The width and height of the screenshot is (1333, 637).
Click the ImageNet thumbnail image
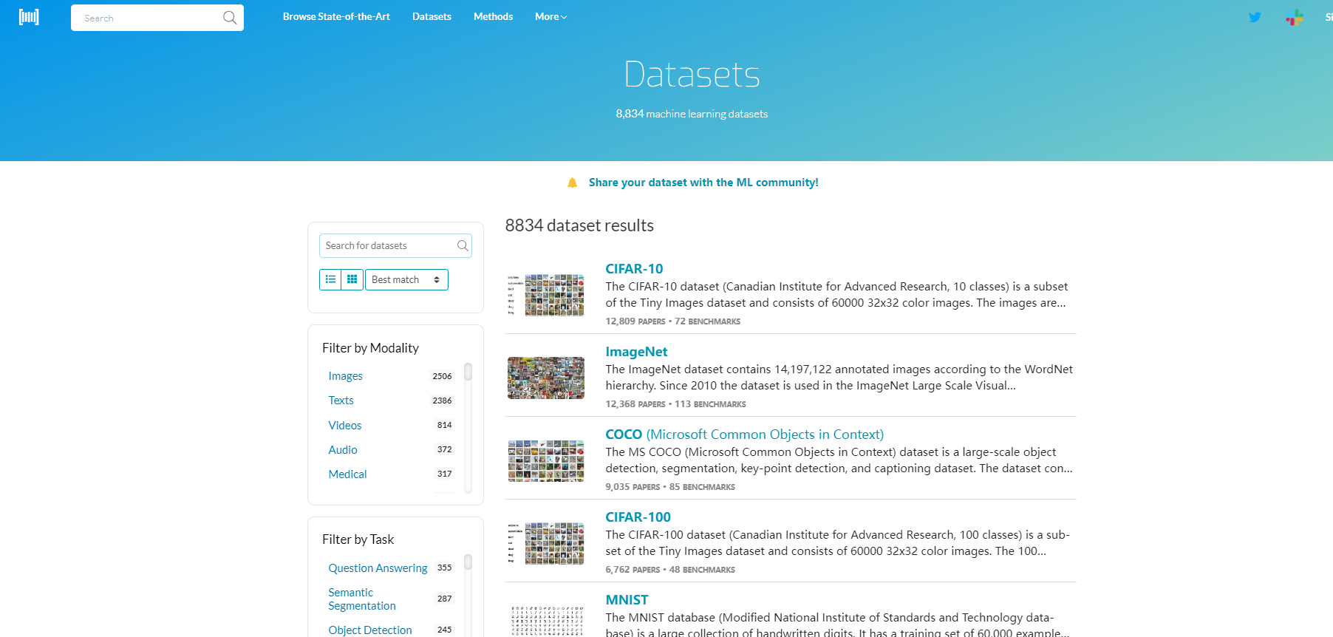pos(546,378)
